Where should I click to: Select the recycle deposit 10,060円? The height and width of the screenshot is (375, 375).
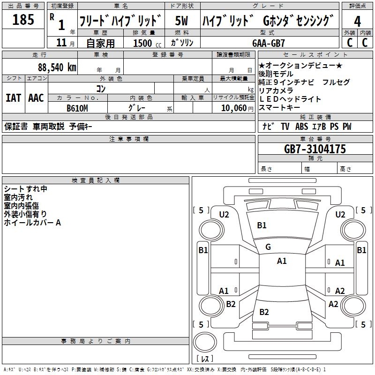coord(237,108)
